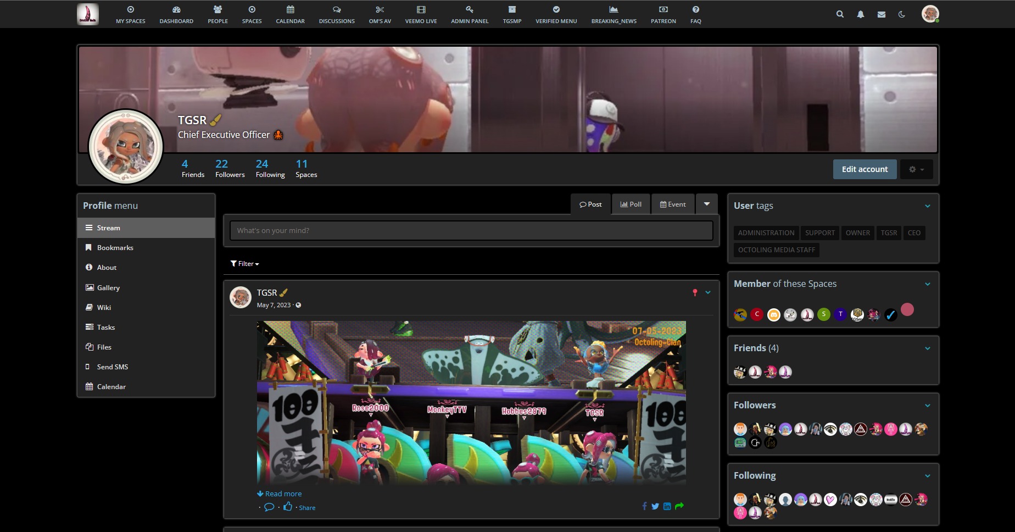The width and height of the screenshot is (1015, 532).
Task: Open the mail envelope icon
Action: (x=882, y=14)
